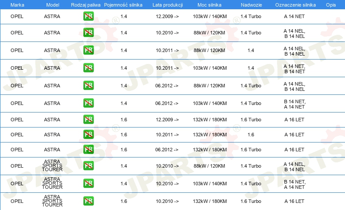
Task: Click Nadwozie '1.6' in the 10.2011 132kW row
Action: pyautogui.click(x=251, y=135)
